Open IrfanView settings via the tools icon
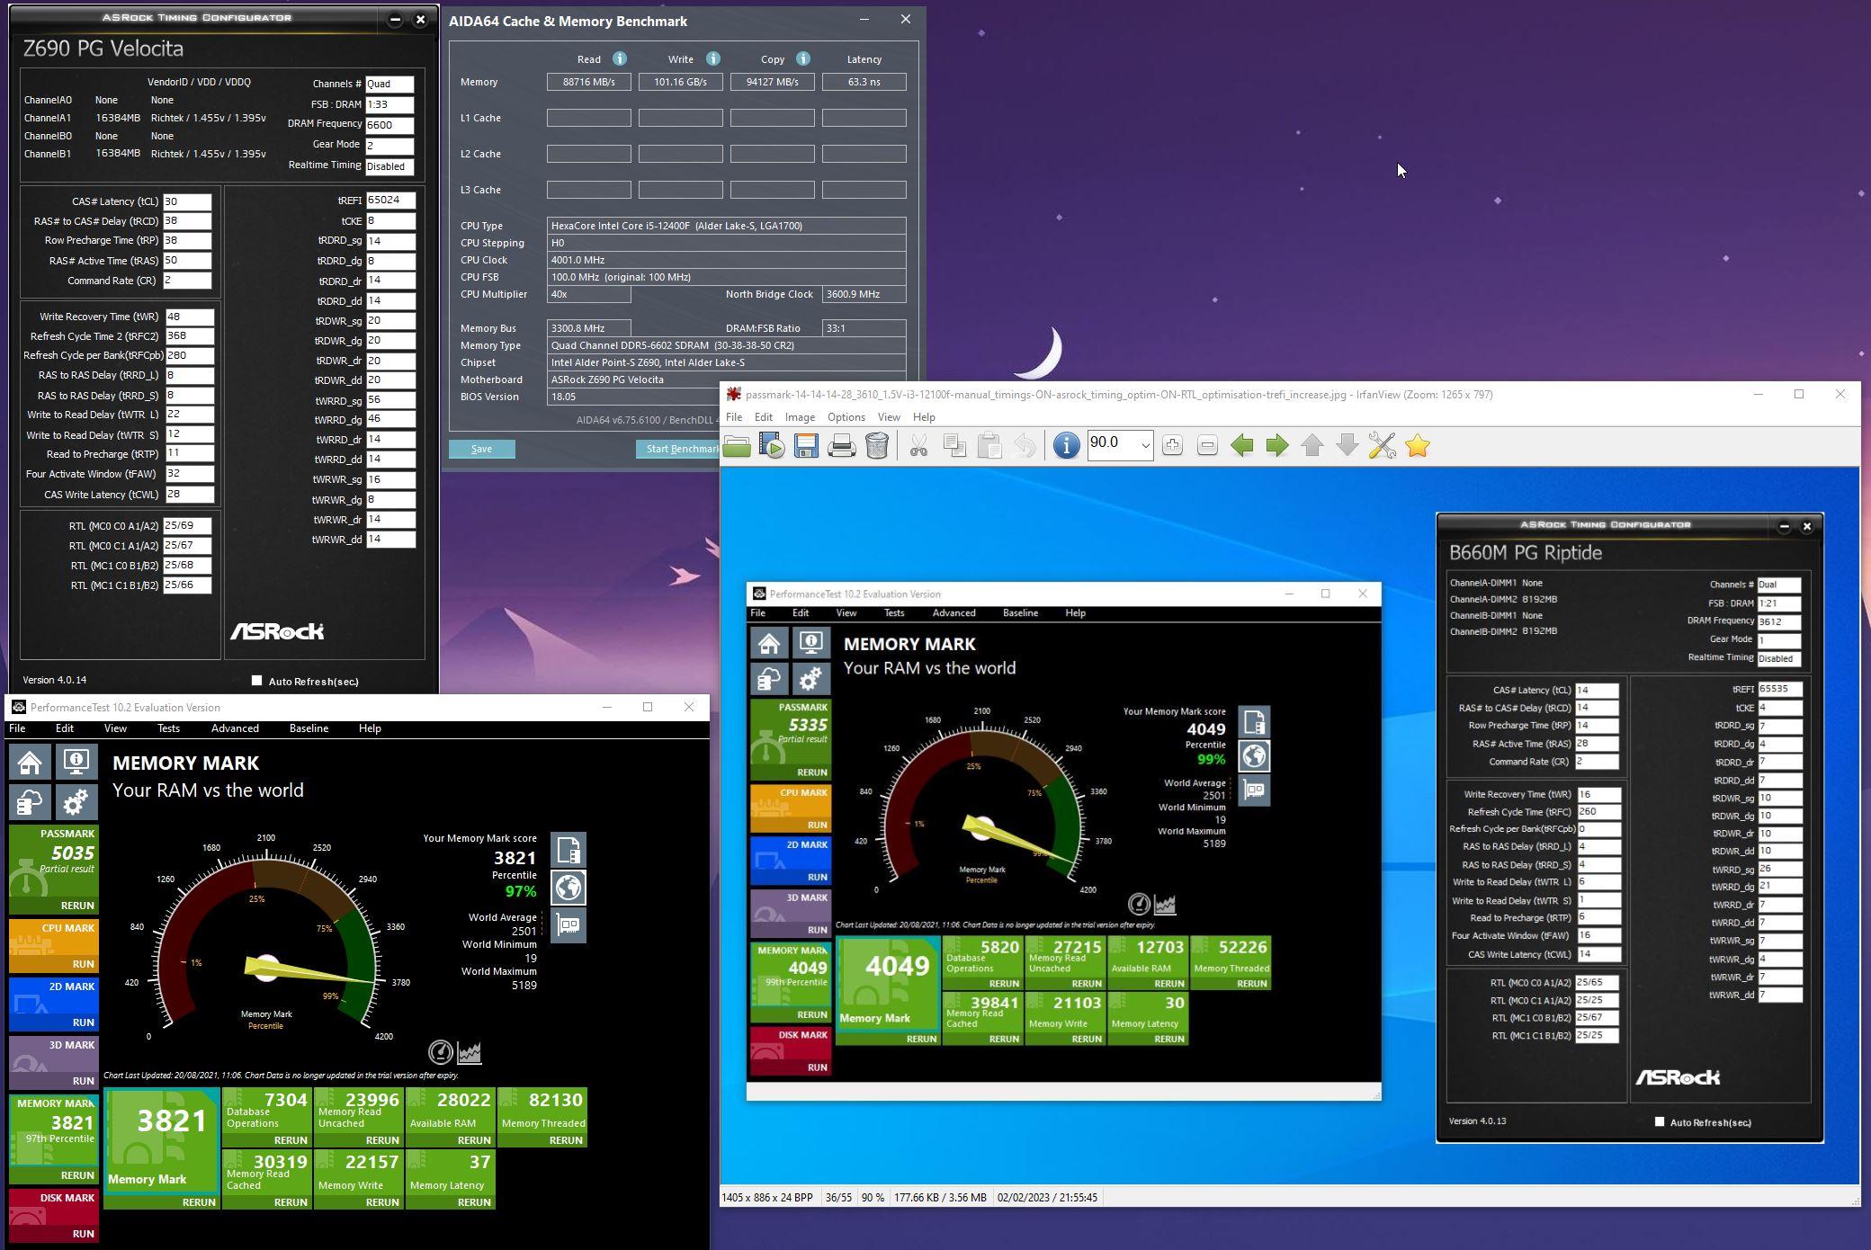Image resolution: width=1871 pixels, height=1250 pixels. pyautogui.click(x=1383, y=445)
